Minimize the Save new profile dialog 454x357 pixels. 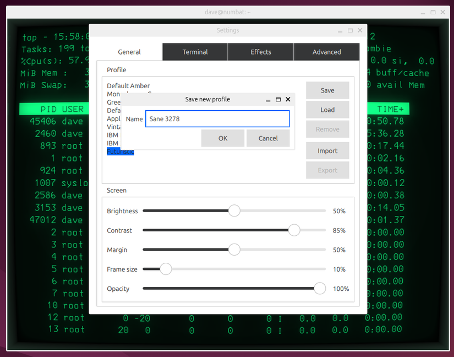(268, 100)
